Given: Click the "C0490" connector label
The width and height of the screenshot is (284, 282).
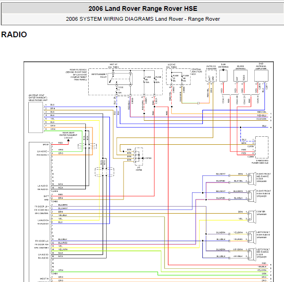Looking at the screenshot, I should [55, 201].
